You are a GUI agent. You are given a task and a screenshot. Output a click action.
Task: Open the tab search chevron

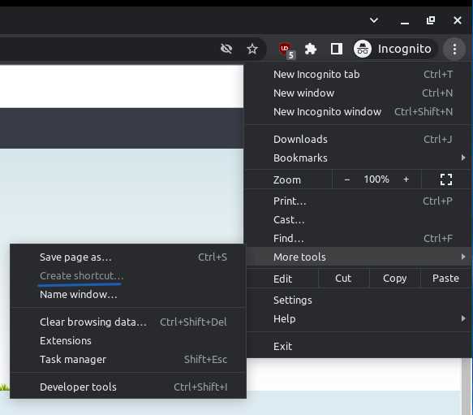(x=374, y=20)
